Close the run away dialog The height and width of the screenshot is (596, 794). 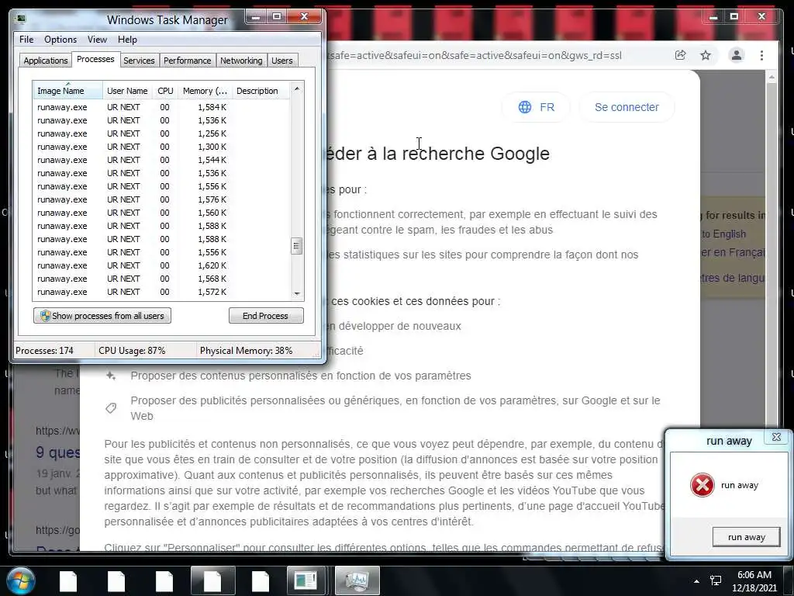pos(776,437)
